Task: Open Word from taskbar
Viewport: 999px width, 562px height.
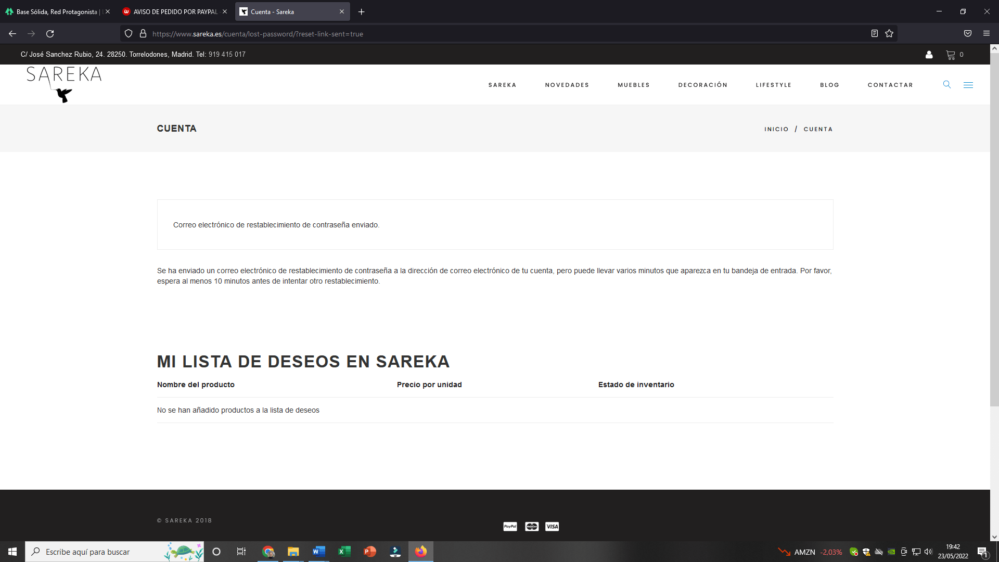Action: (319, 552)
